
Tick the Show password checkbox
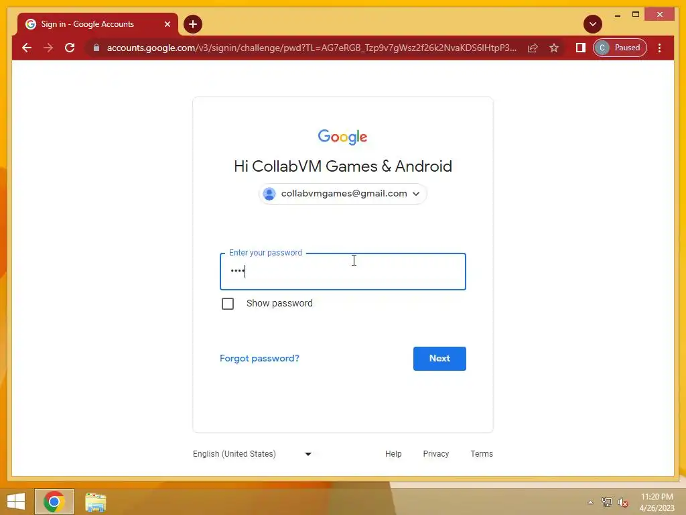point(228,304)
